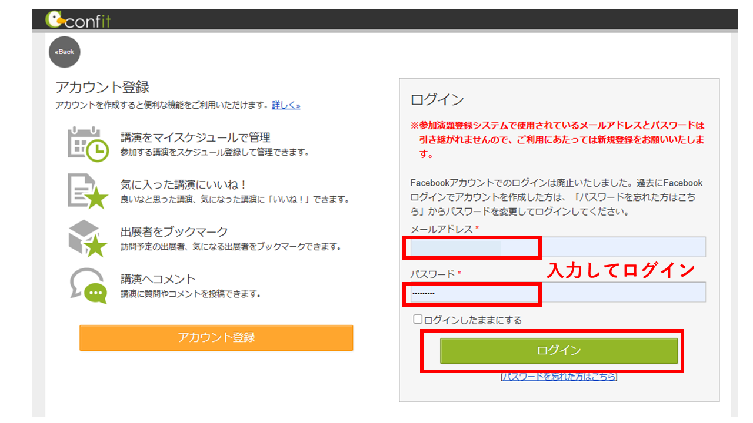Click the 出展者をブックマーク heading

click(174, 231)
